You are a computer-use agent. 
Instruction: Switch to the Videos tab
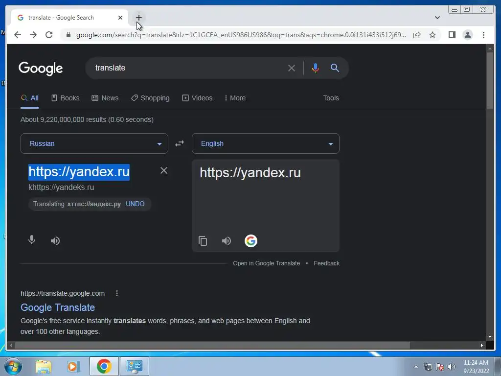point(197,98)
